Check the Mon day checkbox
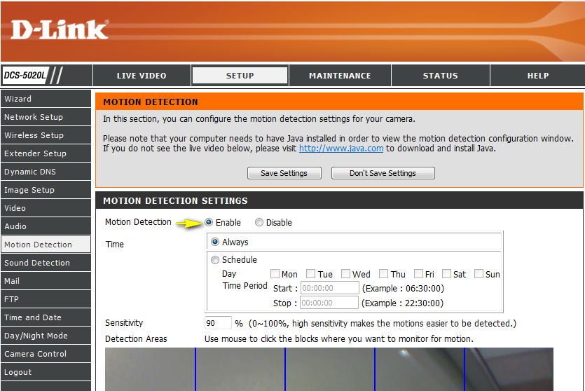This screenshot has height=391, width=585. click(275, 274)
